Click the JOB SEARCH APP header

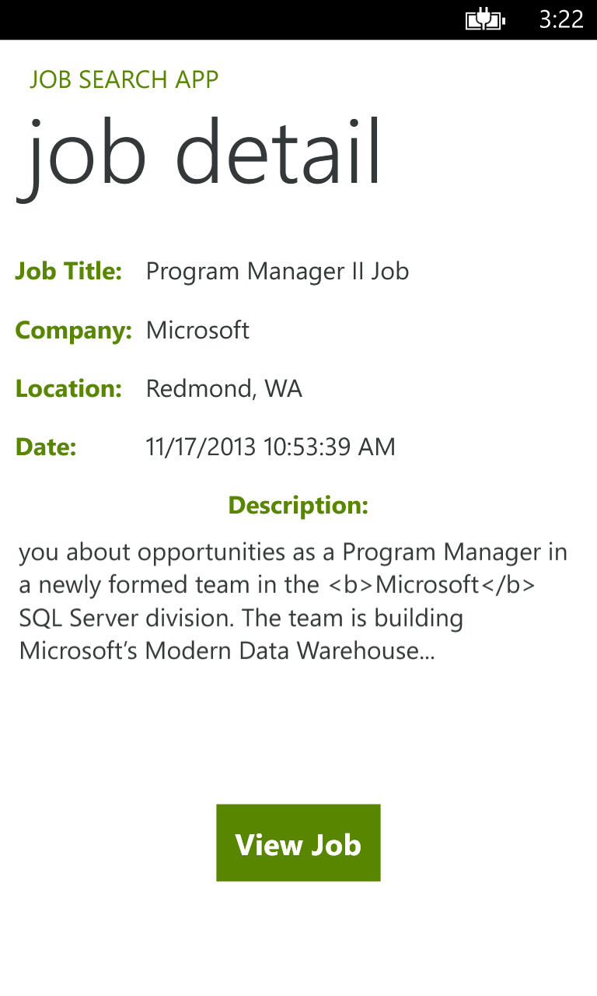pos(124,79)
